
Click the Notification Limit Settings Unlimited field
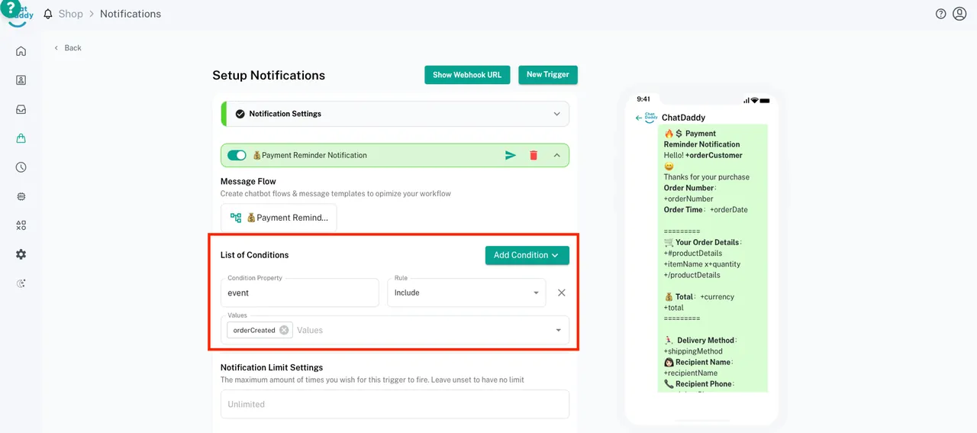click(395, 404)
